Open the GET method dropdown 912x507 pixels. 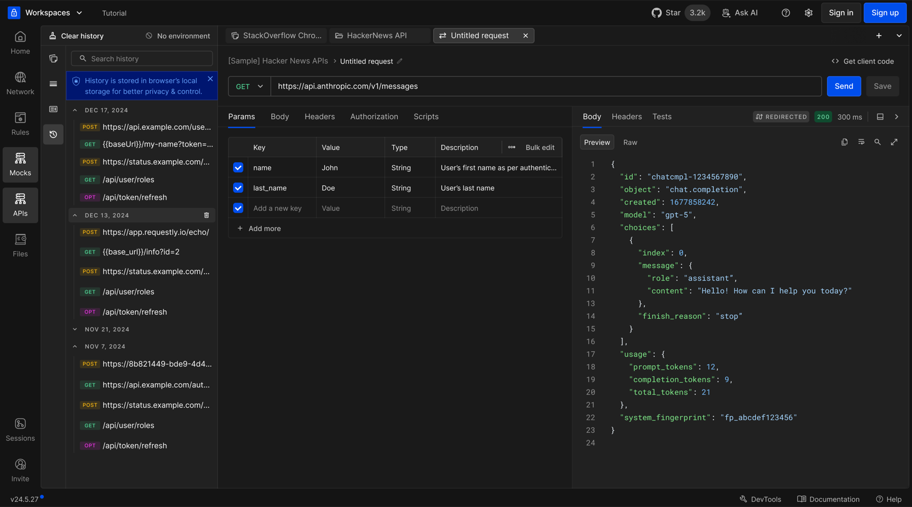tap(249, 86)
